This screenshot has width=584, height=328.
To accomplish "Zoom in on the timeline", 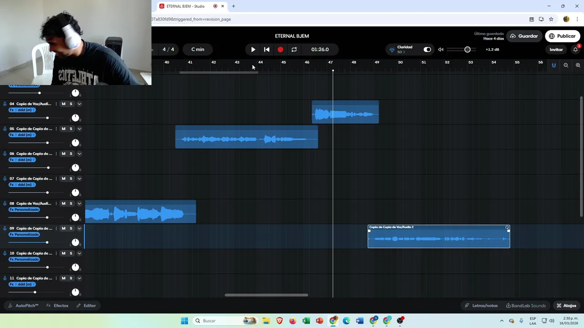I will click(578, 65).
